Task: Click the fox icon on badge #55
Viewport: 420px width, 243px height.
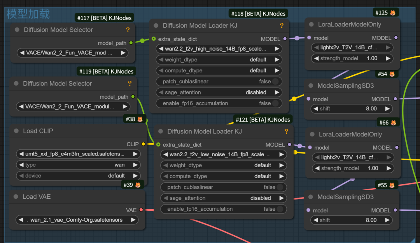Action: 392,185
